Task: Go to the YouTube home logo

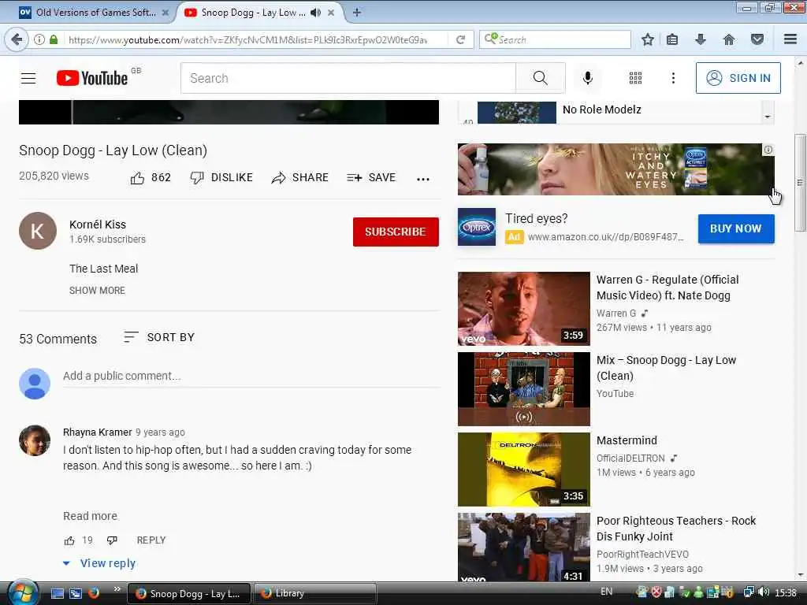Action: click(x=92, y=78)
